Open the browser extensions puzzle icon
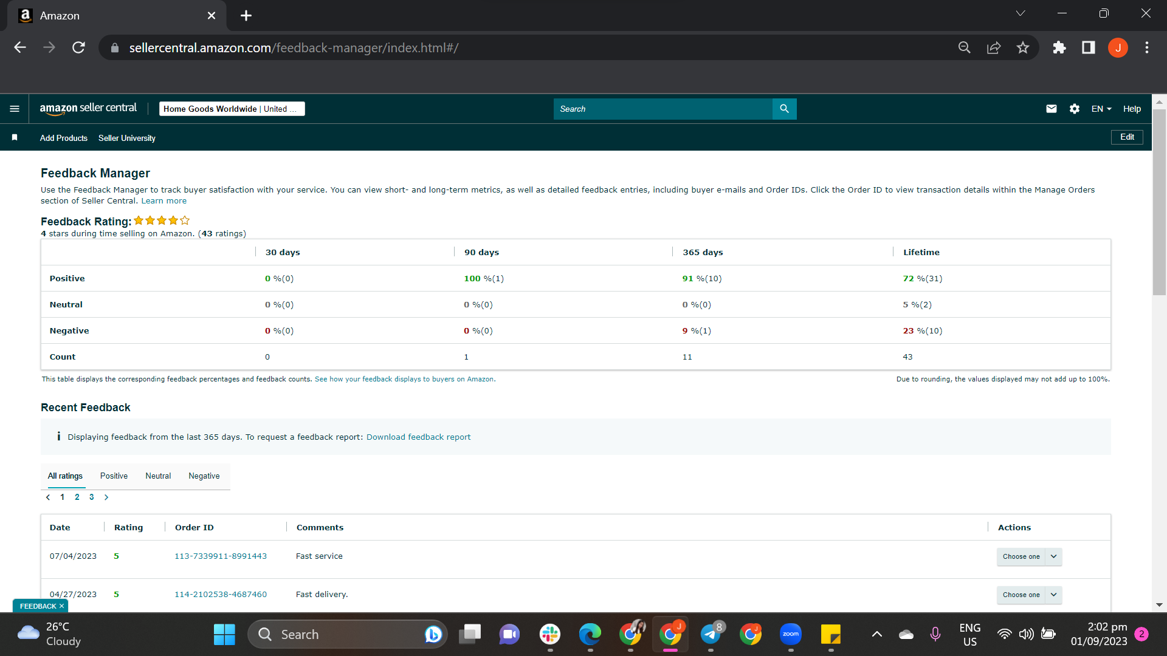 (x=1059, y=47)
